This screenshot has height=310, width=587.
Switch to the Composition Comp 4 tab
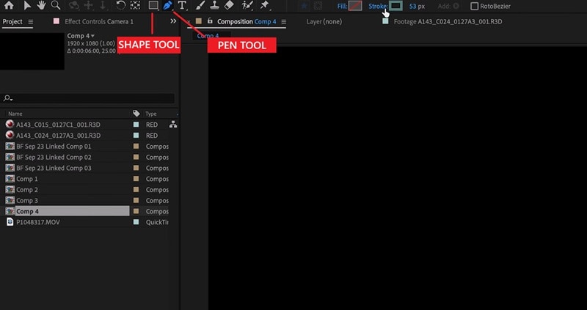coord(247,22)
